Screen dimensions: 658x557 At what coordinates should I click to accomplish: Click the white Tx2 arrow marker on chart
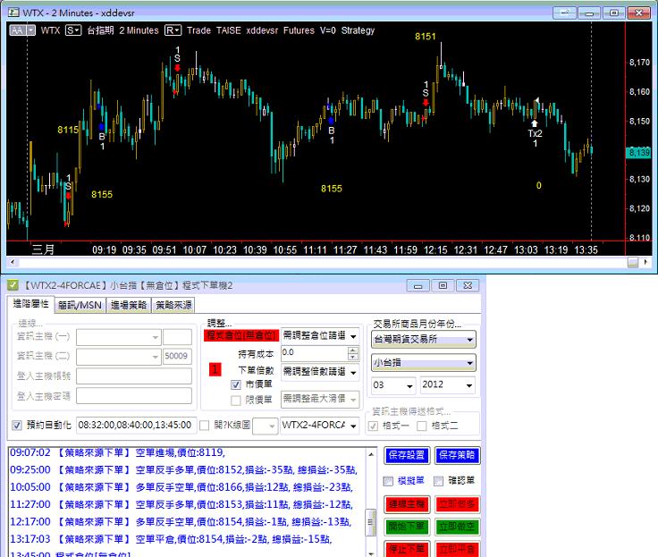[535, 123]
